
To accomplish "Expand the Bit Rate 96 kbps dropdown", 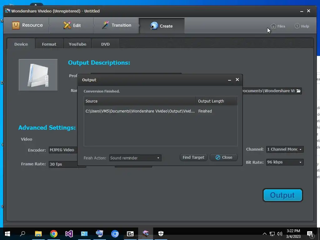I will (x=285, y=162).
